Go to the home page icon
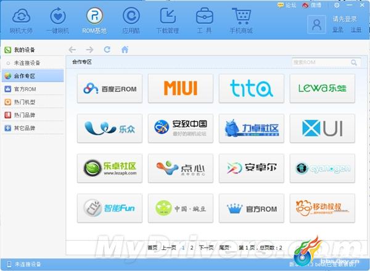Image resolution: width=370 pixels, height=271 pixels. coord(125,49)
